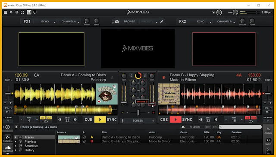Screen dimensions: 276x157
Task: Toggle the checkbox for Demo B row
Action: [84, 141]
